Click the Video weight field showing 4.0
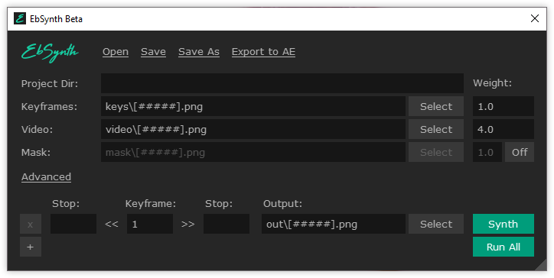The height and width of the screenshot is (278, 554). pos(503,130)
